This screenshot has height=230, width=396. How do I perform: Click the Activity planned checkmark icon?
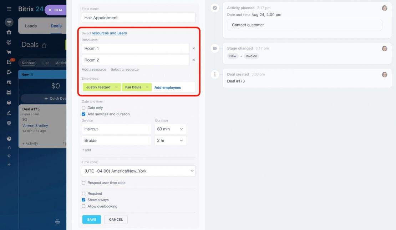[x=215, y=8]
